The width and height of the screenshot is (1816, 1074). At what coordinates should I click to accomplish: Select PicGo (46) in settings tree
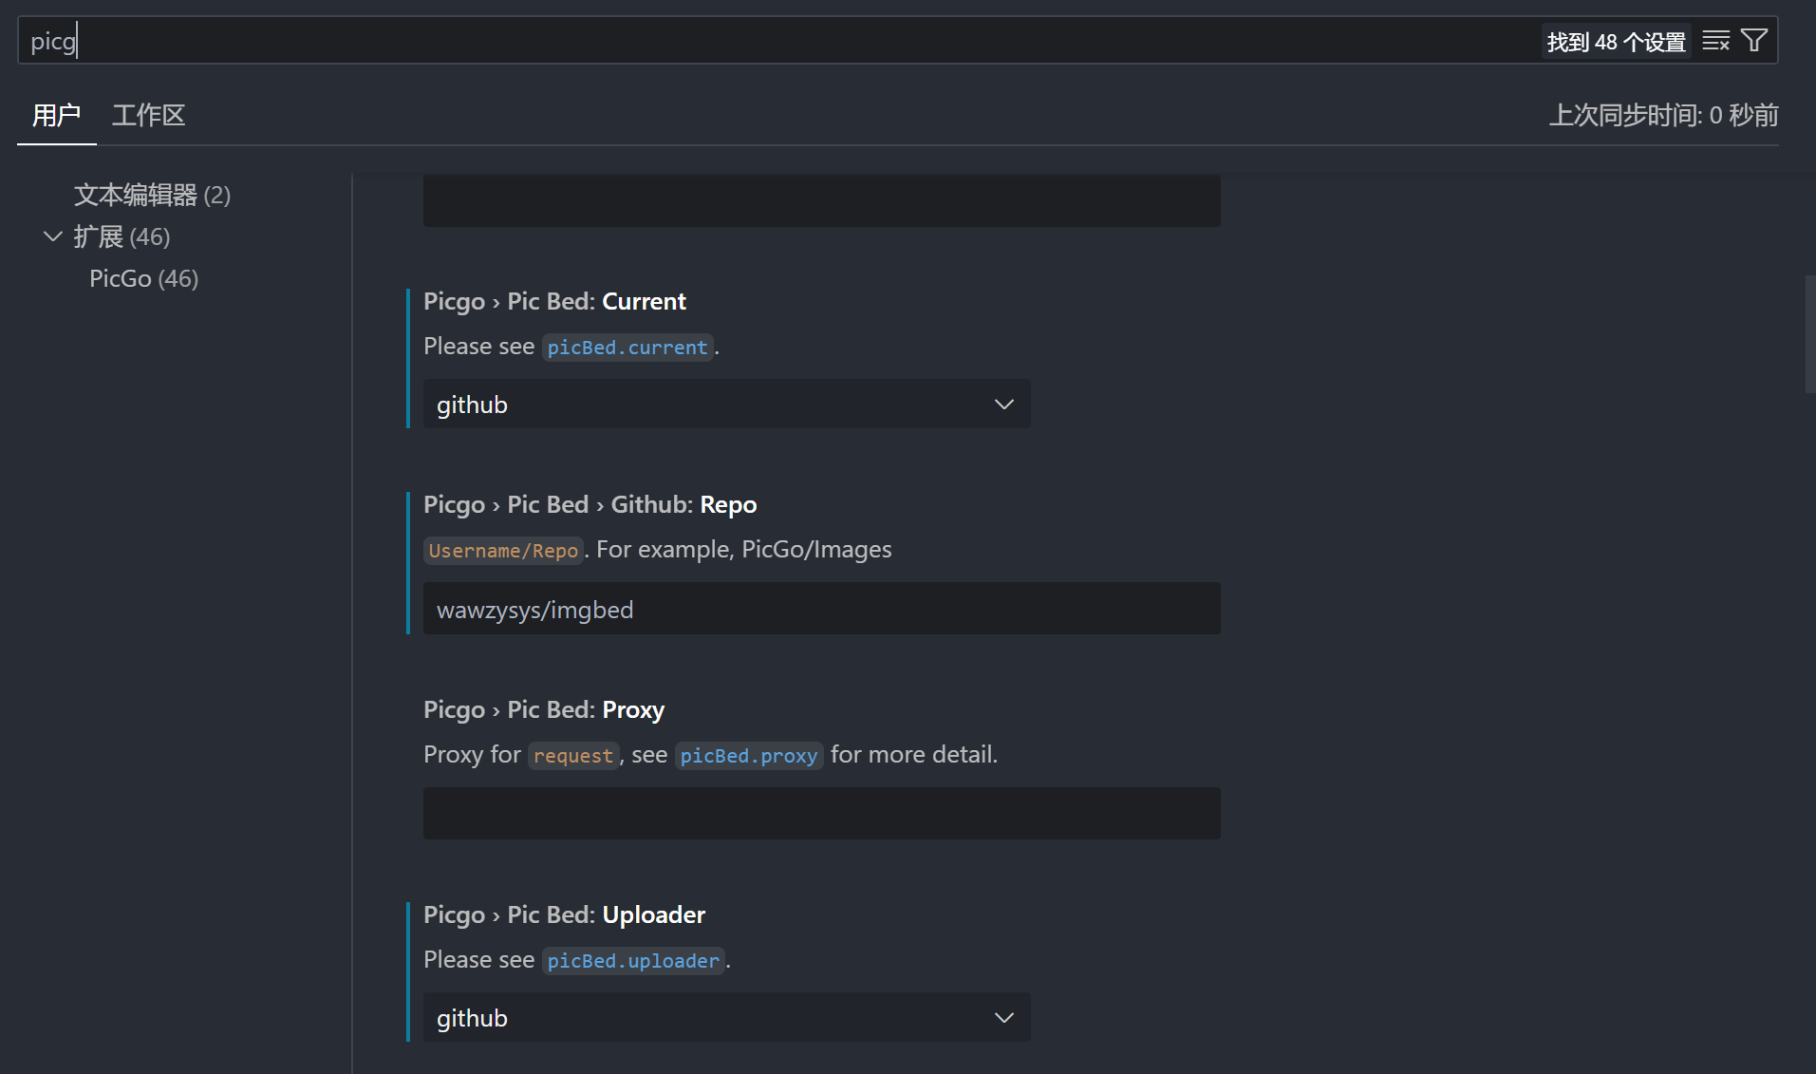pos(143,278)
